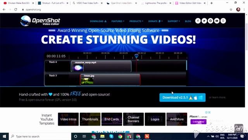
Task: Click the ENG INTL language indicator
Action: point(222,136)
